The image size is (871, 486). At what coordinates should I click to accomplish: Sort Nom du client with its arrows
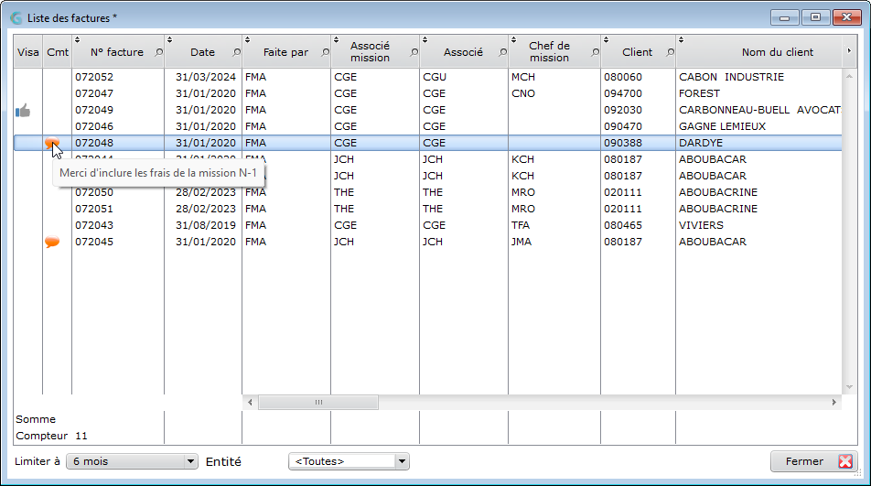coord(681,40)
